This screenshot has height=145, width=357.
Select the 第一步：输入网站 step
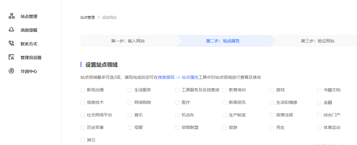[128, 41]
